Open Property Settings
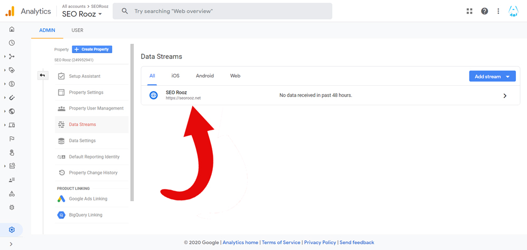The width and height of the screenshot is (527, 250). 92,92
